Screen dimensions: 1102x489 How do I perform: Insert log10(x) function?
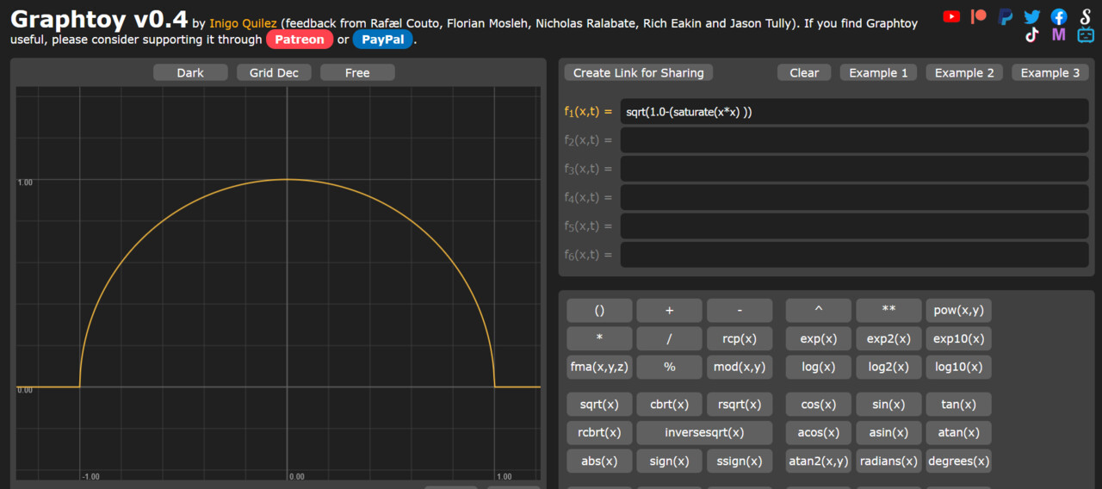(959, 367)
